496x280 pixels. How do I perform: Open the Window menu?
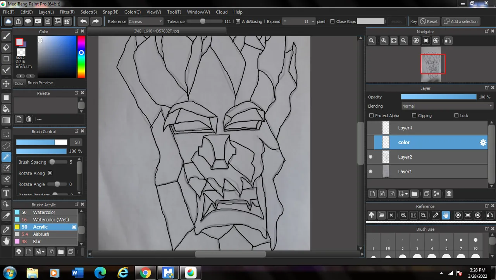click(x=198, y=12)
